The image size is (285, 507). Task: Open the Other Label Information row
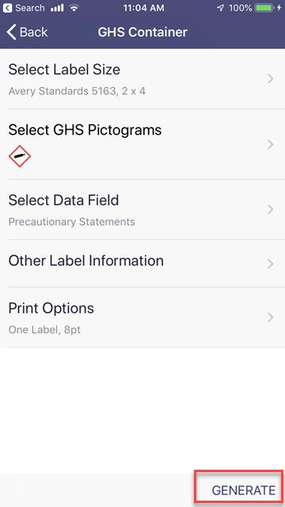142,264
